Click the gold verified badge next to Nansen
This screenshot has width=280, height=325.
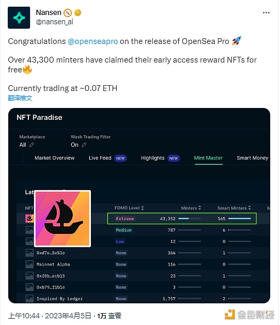tap(77, 12)
